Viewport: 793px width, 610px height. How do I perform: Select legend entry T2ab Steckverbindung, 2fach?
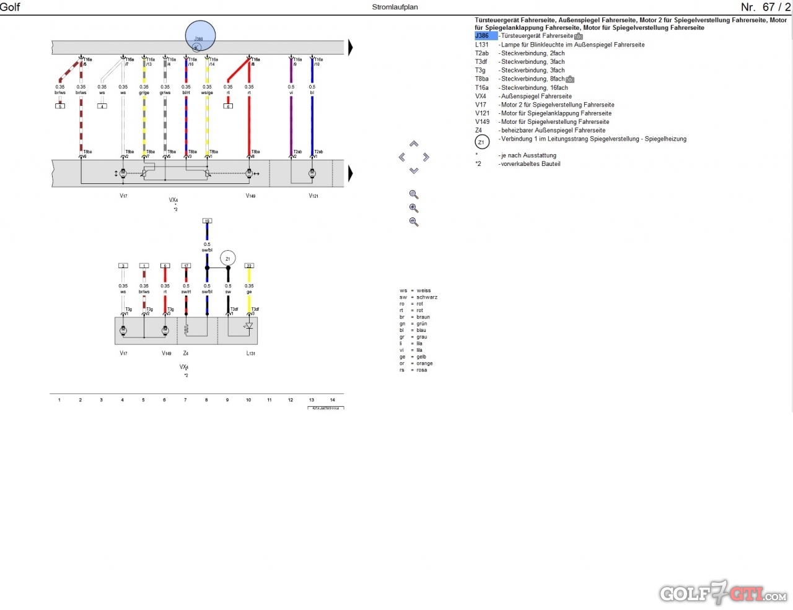click(520, 53)
